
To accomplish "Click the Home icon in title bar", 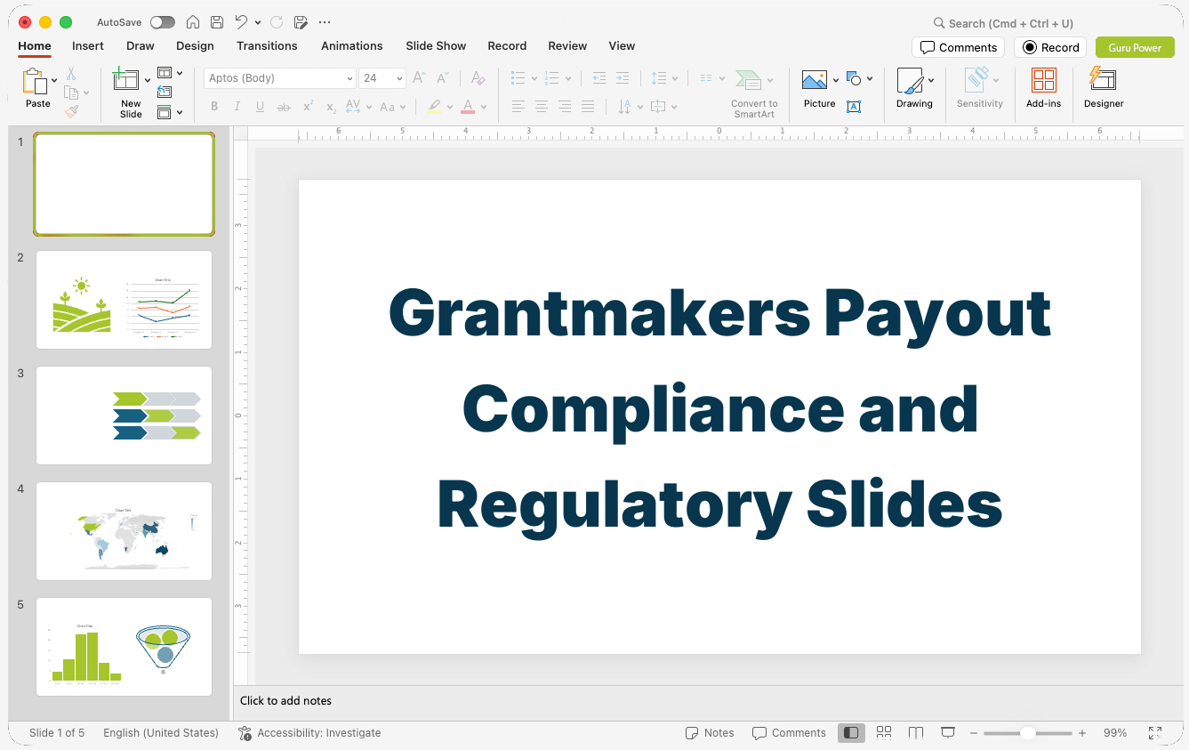I will pyautogui.click(x=193, y=22).
